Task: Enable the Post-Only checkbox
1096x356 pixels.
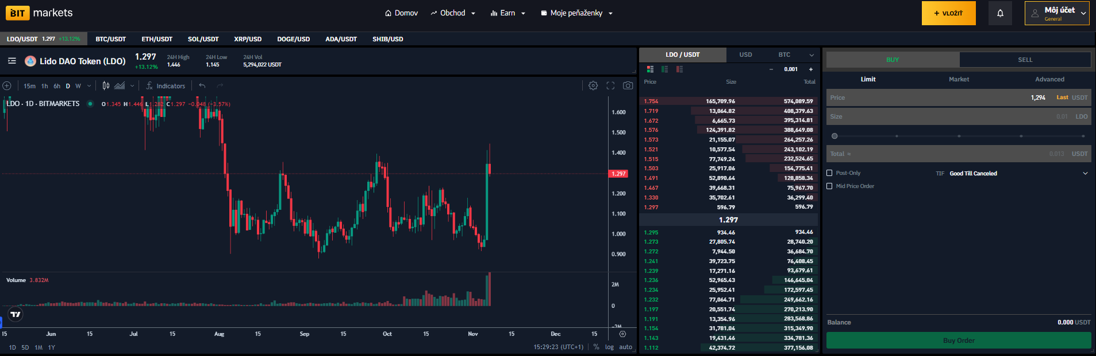Action: [x=829, y=173]
